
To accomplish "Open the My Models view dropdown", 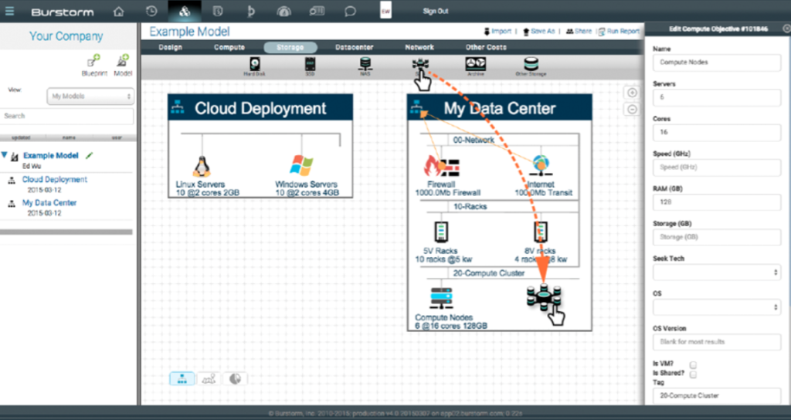I will (x=90, y=97).
